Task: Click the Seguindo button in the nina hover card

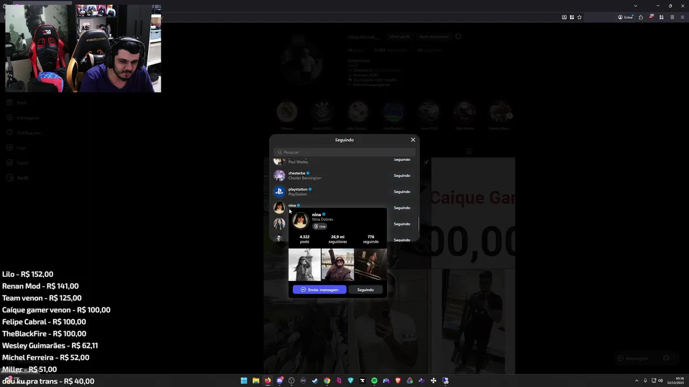Action: click(x=365, y=290)
